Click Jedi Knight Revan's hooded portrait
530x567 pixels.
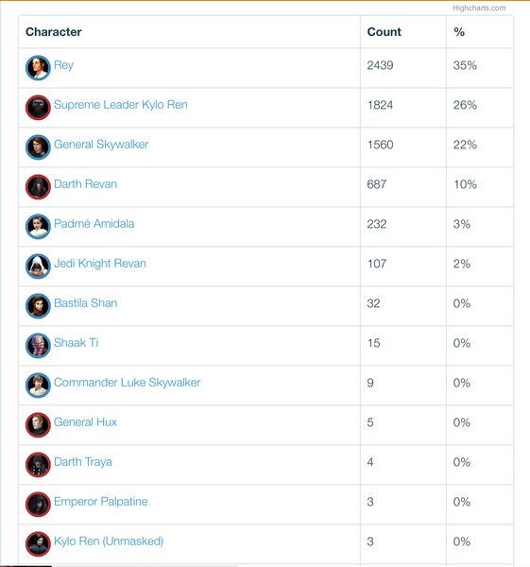[38, 266]
